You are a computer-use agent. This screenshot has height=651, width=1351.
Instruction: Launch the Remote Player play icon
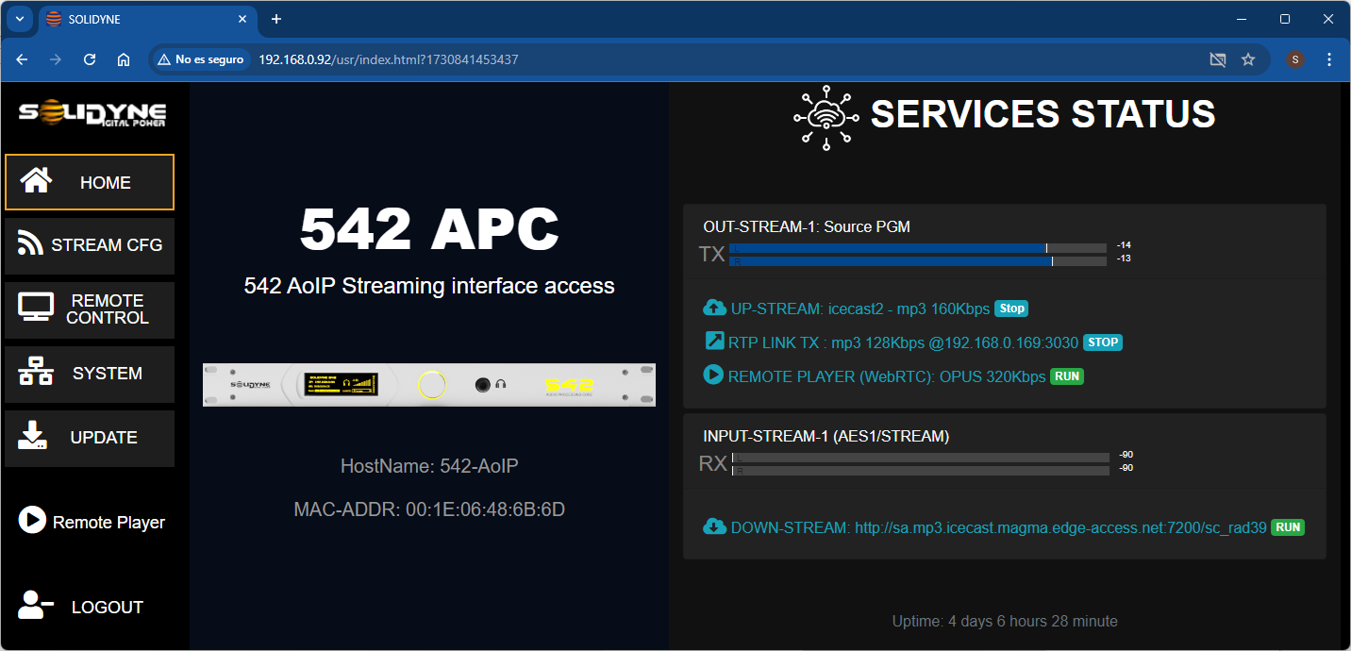tap(30, 520)
